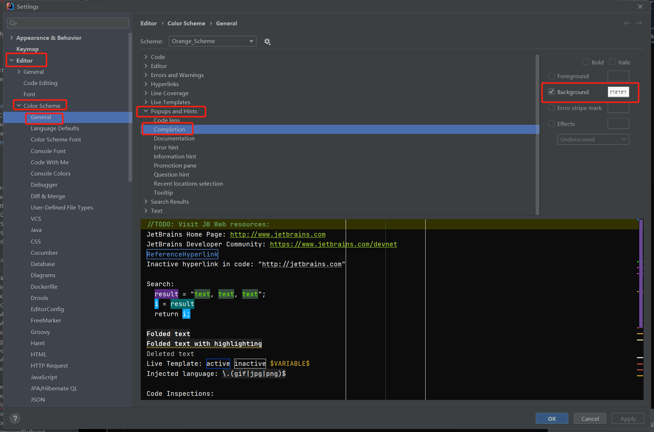Open Java color settings
The height and width of the screenshot is (432, 654).
[36, 230]
